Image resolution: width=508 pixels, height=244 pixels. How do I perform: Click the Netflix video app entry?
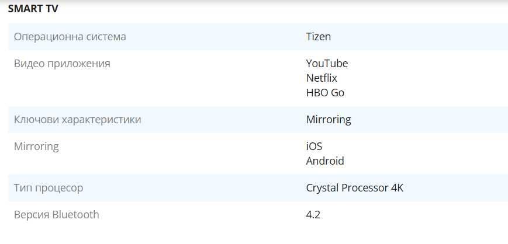tap(322, 78)
